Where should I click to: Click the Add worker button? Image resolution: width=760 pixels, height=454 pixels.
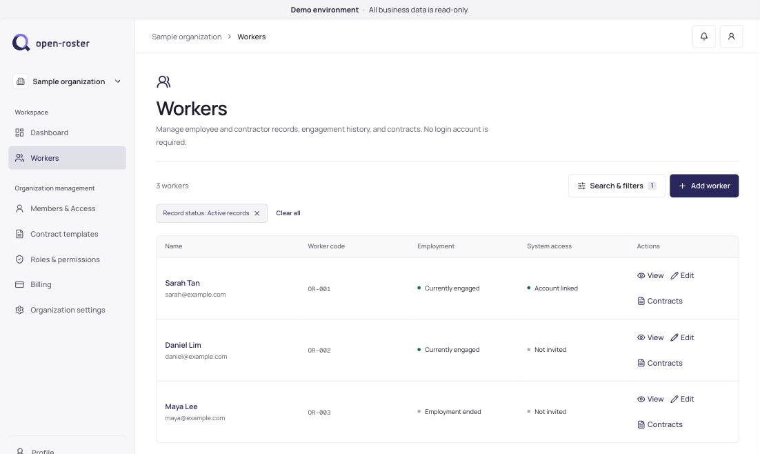[703, 186]
